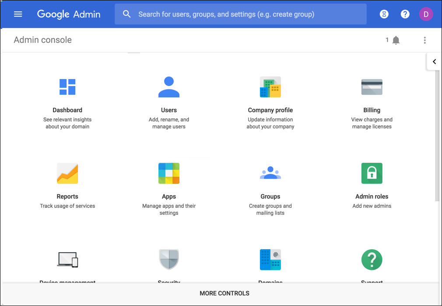442x306 pixels.
Task: Click the Billing credit card icon
Action: [372, 87]
